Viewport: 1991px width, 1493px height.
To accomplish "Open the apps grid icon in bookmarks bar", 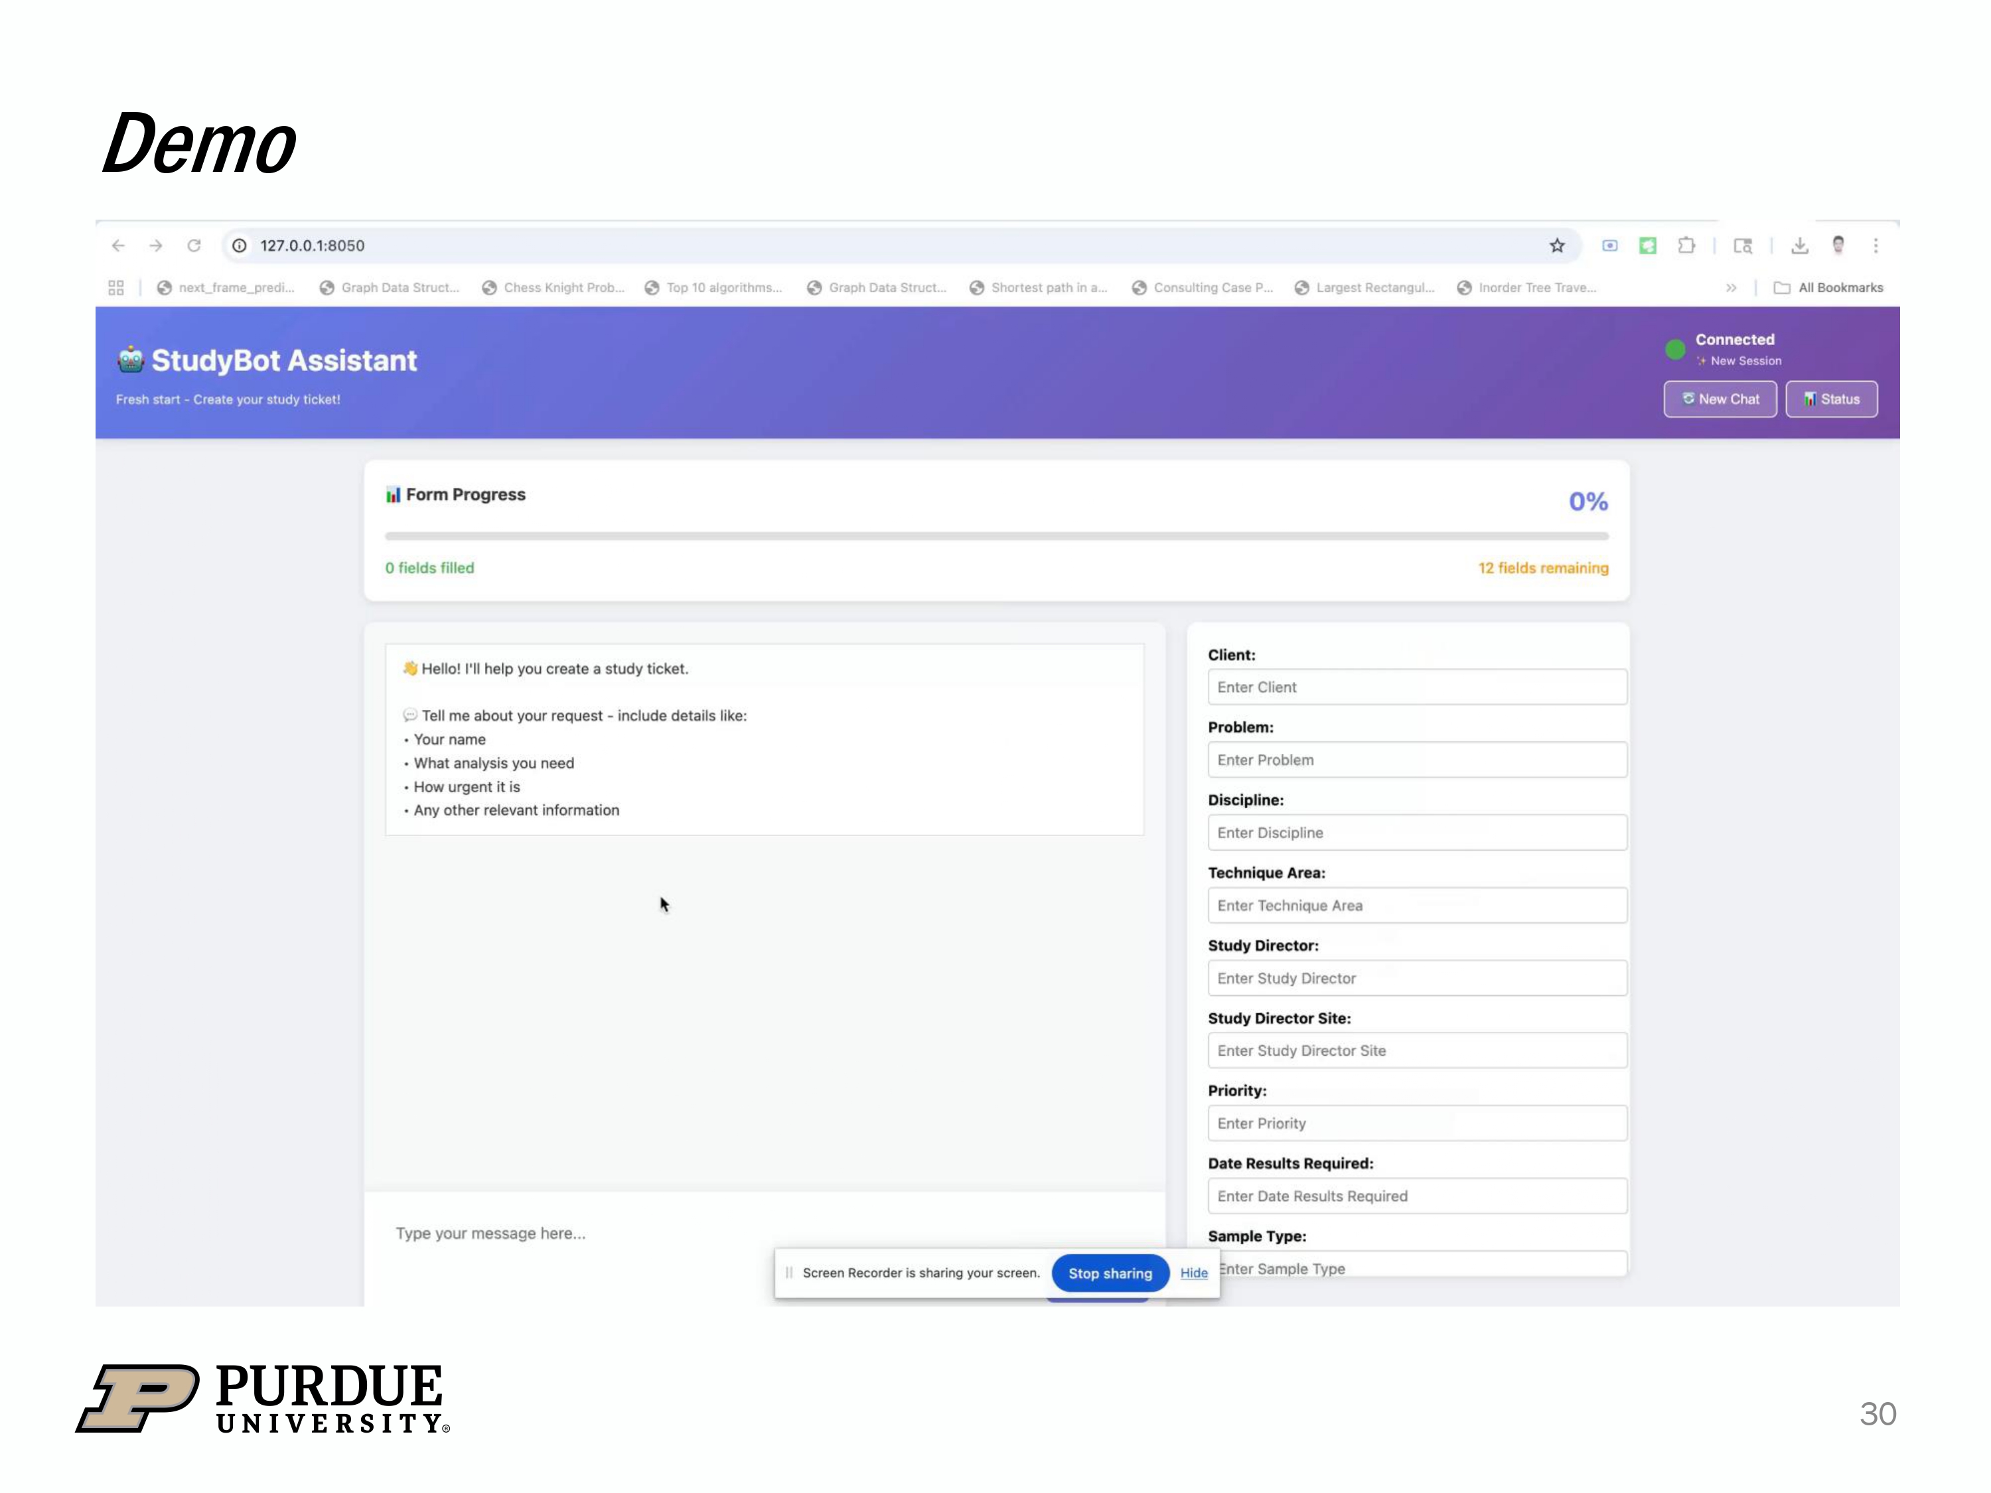I will (116, 288).
